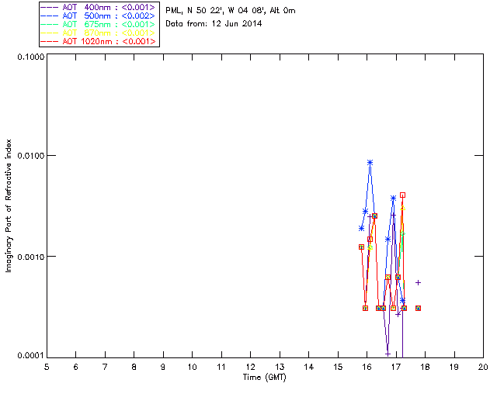Click the x-axis tick label 9
The image size is (497, 397).
click(163, 367)
